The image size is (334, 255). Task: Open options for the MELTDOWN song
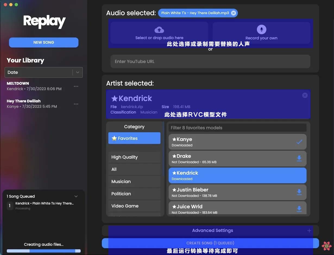pos(76,86)
